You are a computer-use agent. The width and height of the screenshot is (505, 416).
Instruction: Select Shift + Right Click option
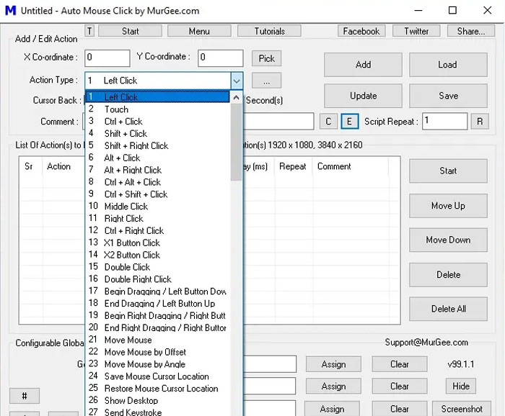click(157, 146)
